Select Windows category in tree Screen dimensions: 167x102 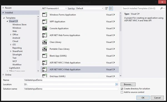pyautogui.click(x=17, y=28)
